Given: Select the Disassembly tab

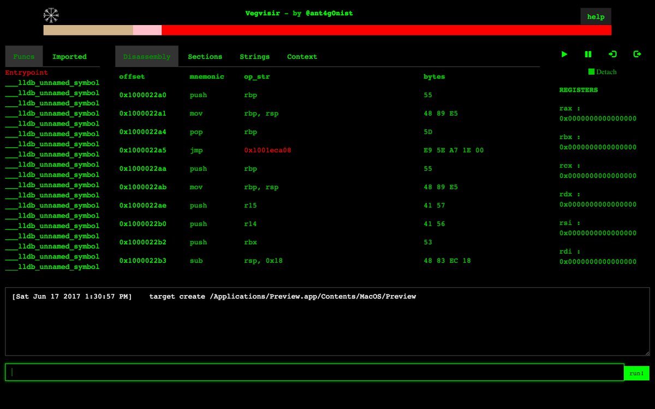Looking at the screenshot, I should coord(147,56).
